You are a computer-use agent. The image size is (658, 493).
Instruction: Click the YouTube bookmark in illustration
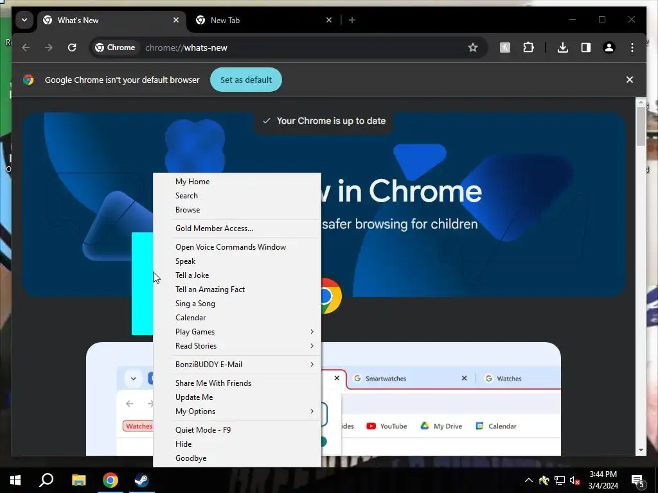[x=386, y=426]
